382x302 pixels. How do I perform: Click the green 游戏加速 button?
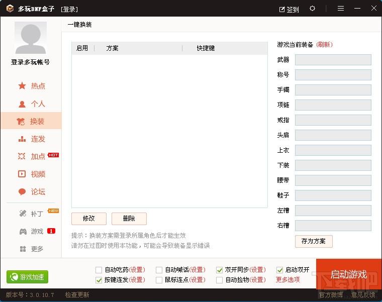click(x=27, y=277)
